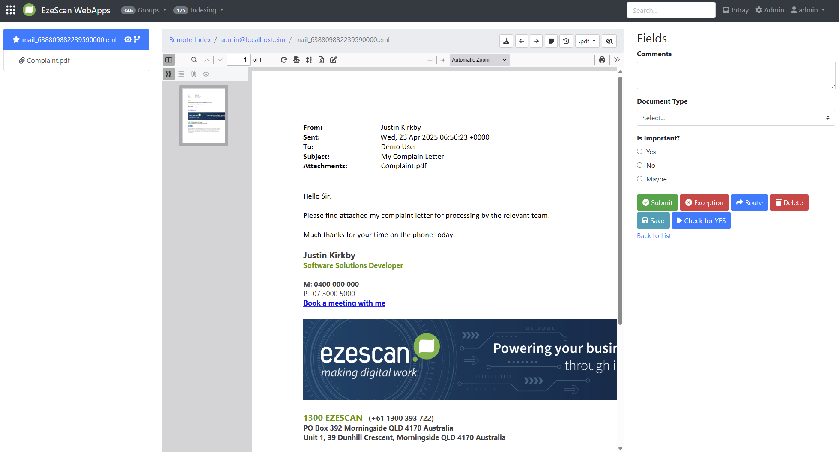Expand the Automatic Zoom selector

point(479,60)
